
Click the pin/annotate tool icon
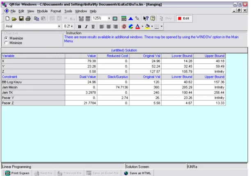137,18
